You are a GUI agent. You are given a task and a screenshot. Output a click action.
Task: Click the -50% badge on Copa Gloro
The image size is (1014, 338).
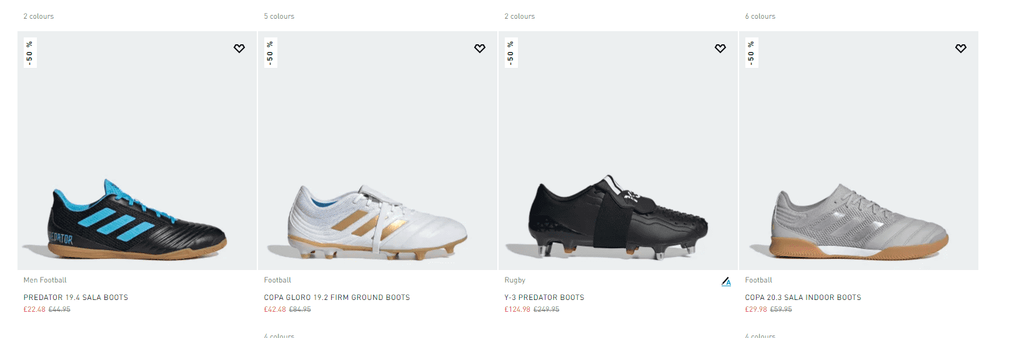coord(270,53)
